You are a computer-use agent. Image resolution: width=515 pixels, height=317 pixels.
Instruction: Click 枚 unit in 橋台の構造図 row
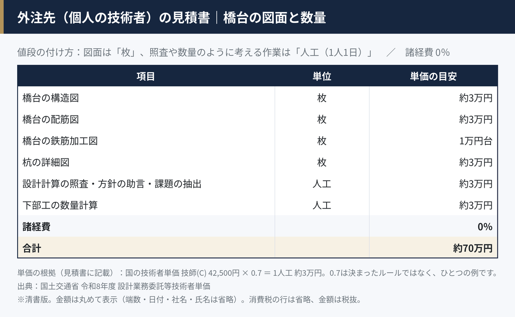tap(322, 98)
